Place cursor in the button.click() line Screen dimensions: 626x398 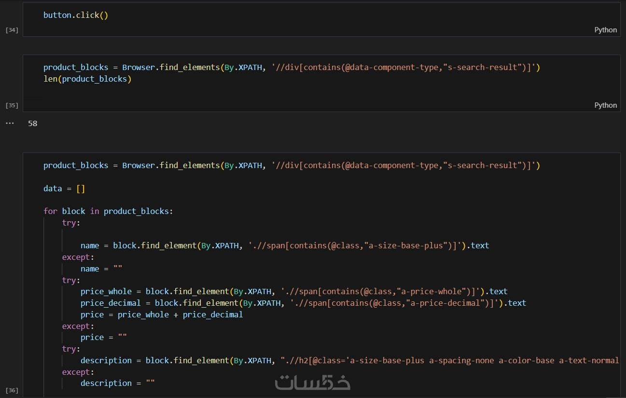coord(76,15)
